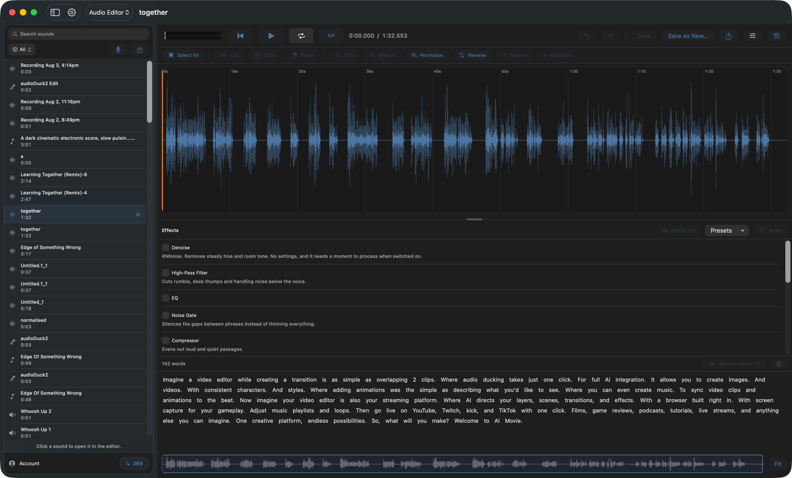Viewport: 792px width, 478px height.
Task: Open Recording Aug 2, 11:16pm
Action: coord(75,105)
